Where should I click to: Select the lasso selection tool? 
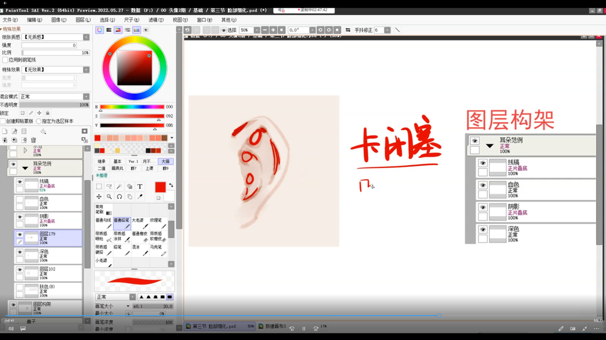[x=109, y=187]
